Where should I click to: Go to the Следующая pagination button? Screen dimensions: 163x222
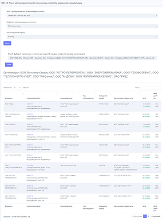pyautogui.click(x=156, y=216)
